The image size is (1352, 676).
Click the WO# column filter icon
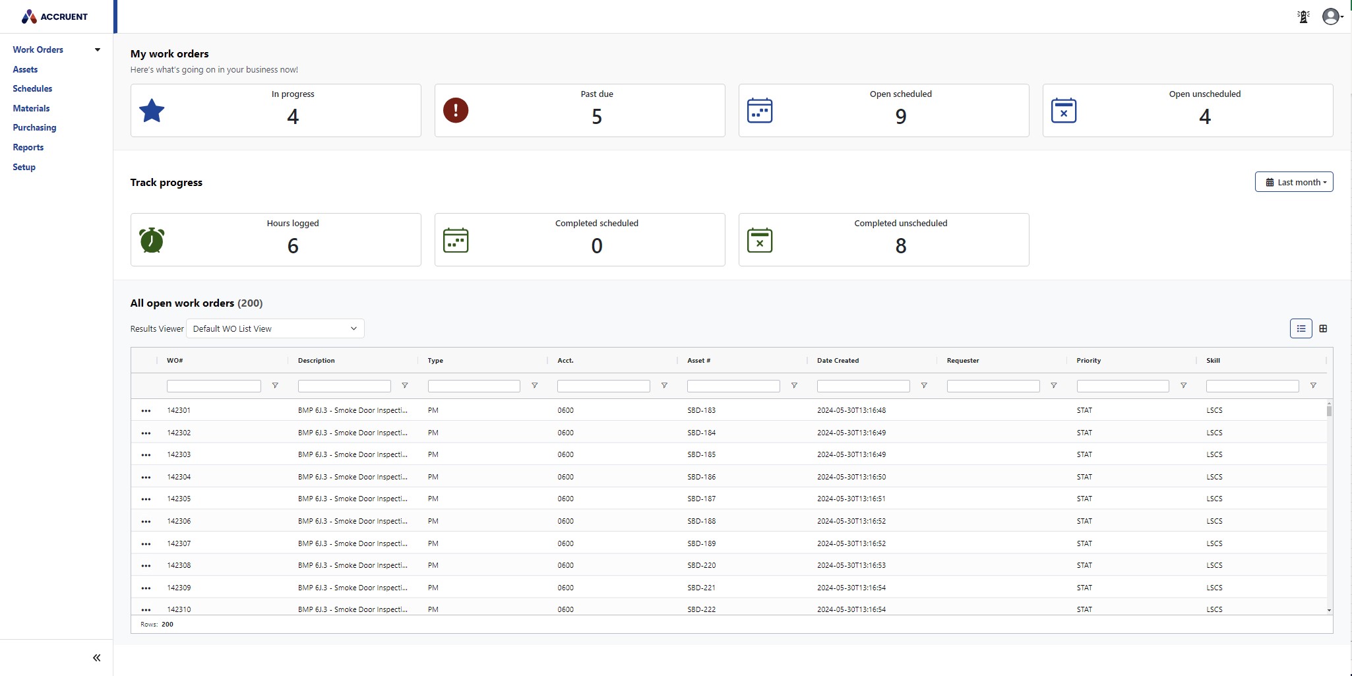point(275,386)
